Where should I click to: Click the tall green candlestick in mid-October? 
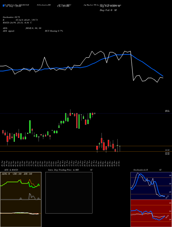(x=30, y=127)
